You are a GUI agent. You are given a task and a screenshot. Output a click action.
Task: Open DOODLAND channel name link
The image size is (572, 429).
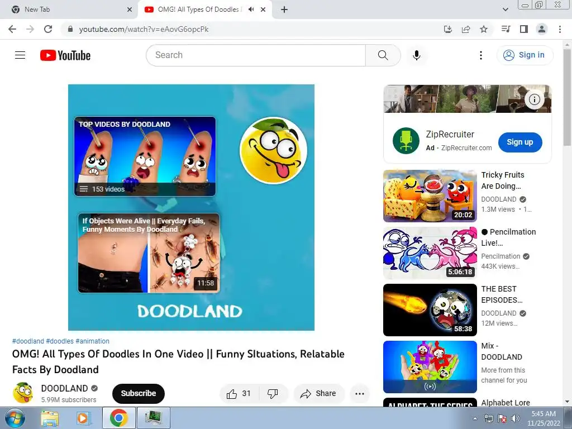[x=65, y=388]
